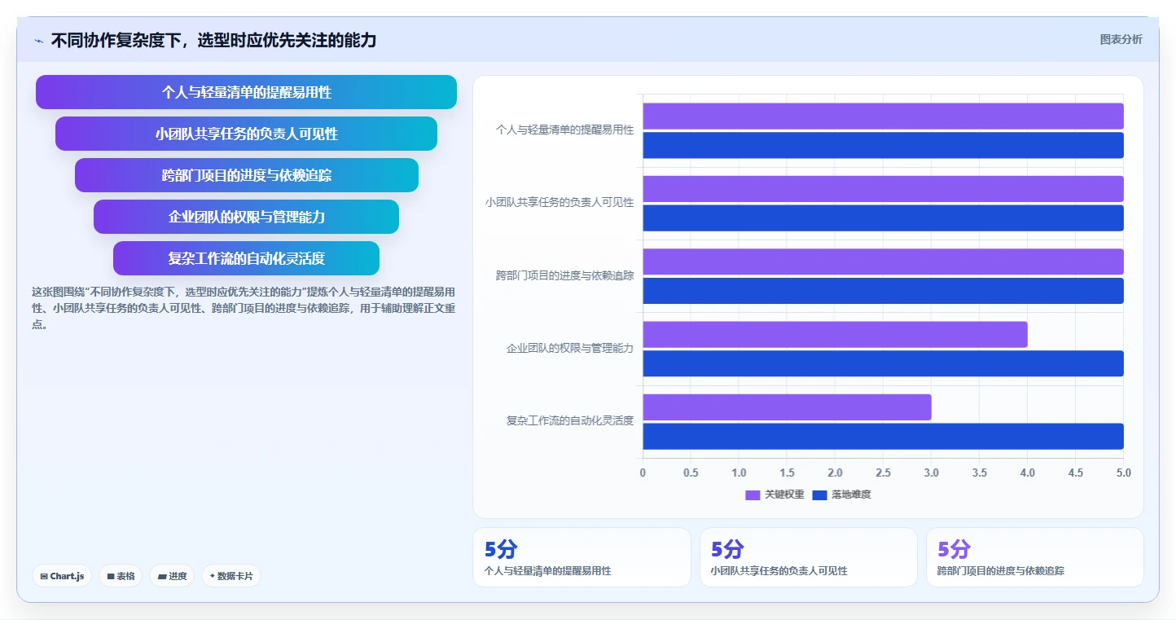
Task: Click blue bar for 个人与轻量清单的提醒易用性
Action: 883,145
